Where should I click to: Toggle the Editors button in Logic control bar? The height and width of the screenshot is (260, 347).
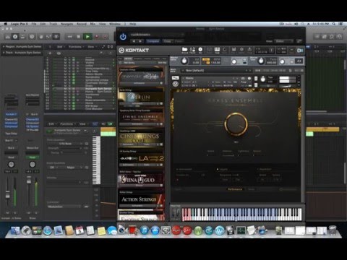[x=56, y=37]
